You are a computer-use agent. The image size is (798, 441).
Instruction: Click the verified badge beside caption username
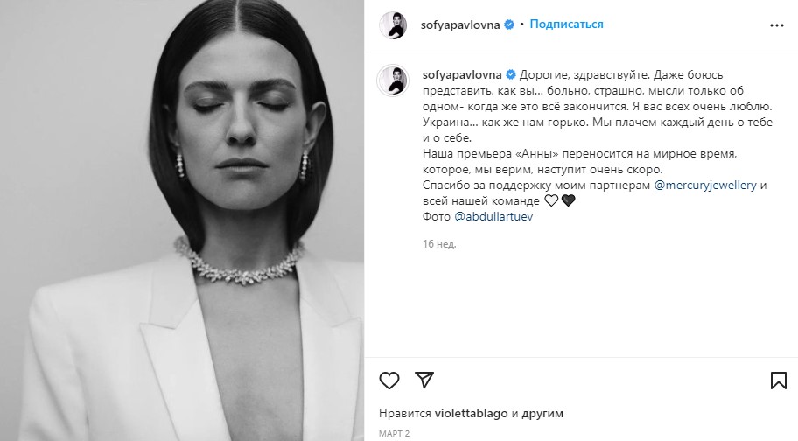(510, 74)
